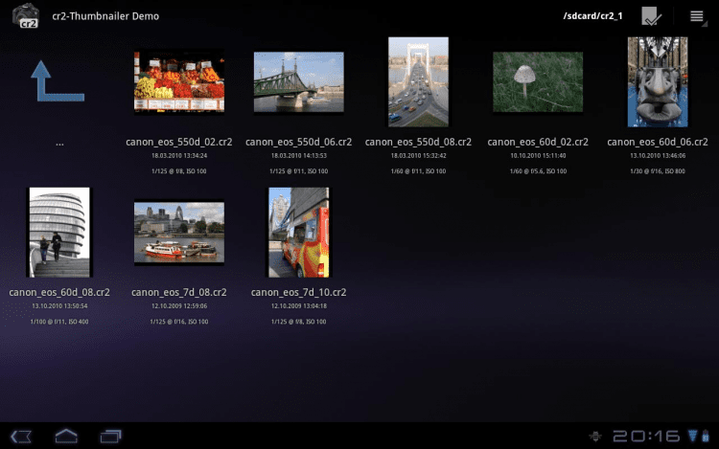The height and width of the screenshot is (449, 719).
Task: Open the mushroom thumbnail canon_eos_60d_02
Action: tap(538, 82)
